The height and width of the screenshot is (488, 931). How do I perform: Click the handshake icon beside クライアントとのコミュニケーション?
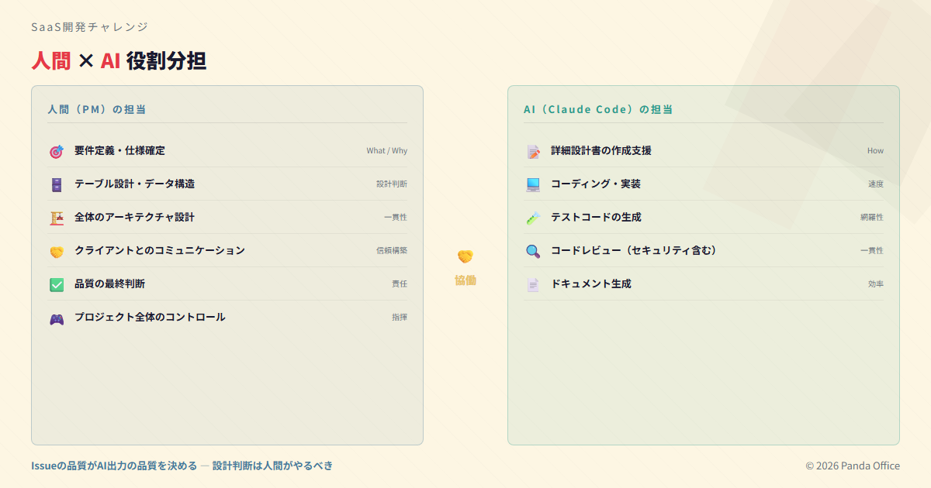(x=57, y=252)
